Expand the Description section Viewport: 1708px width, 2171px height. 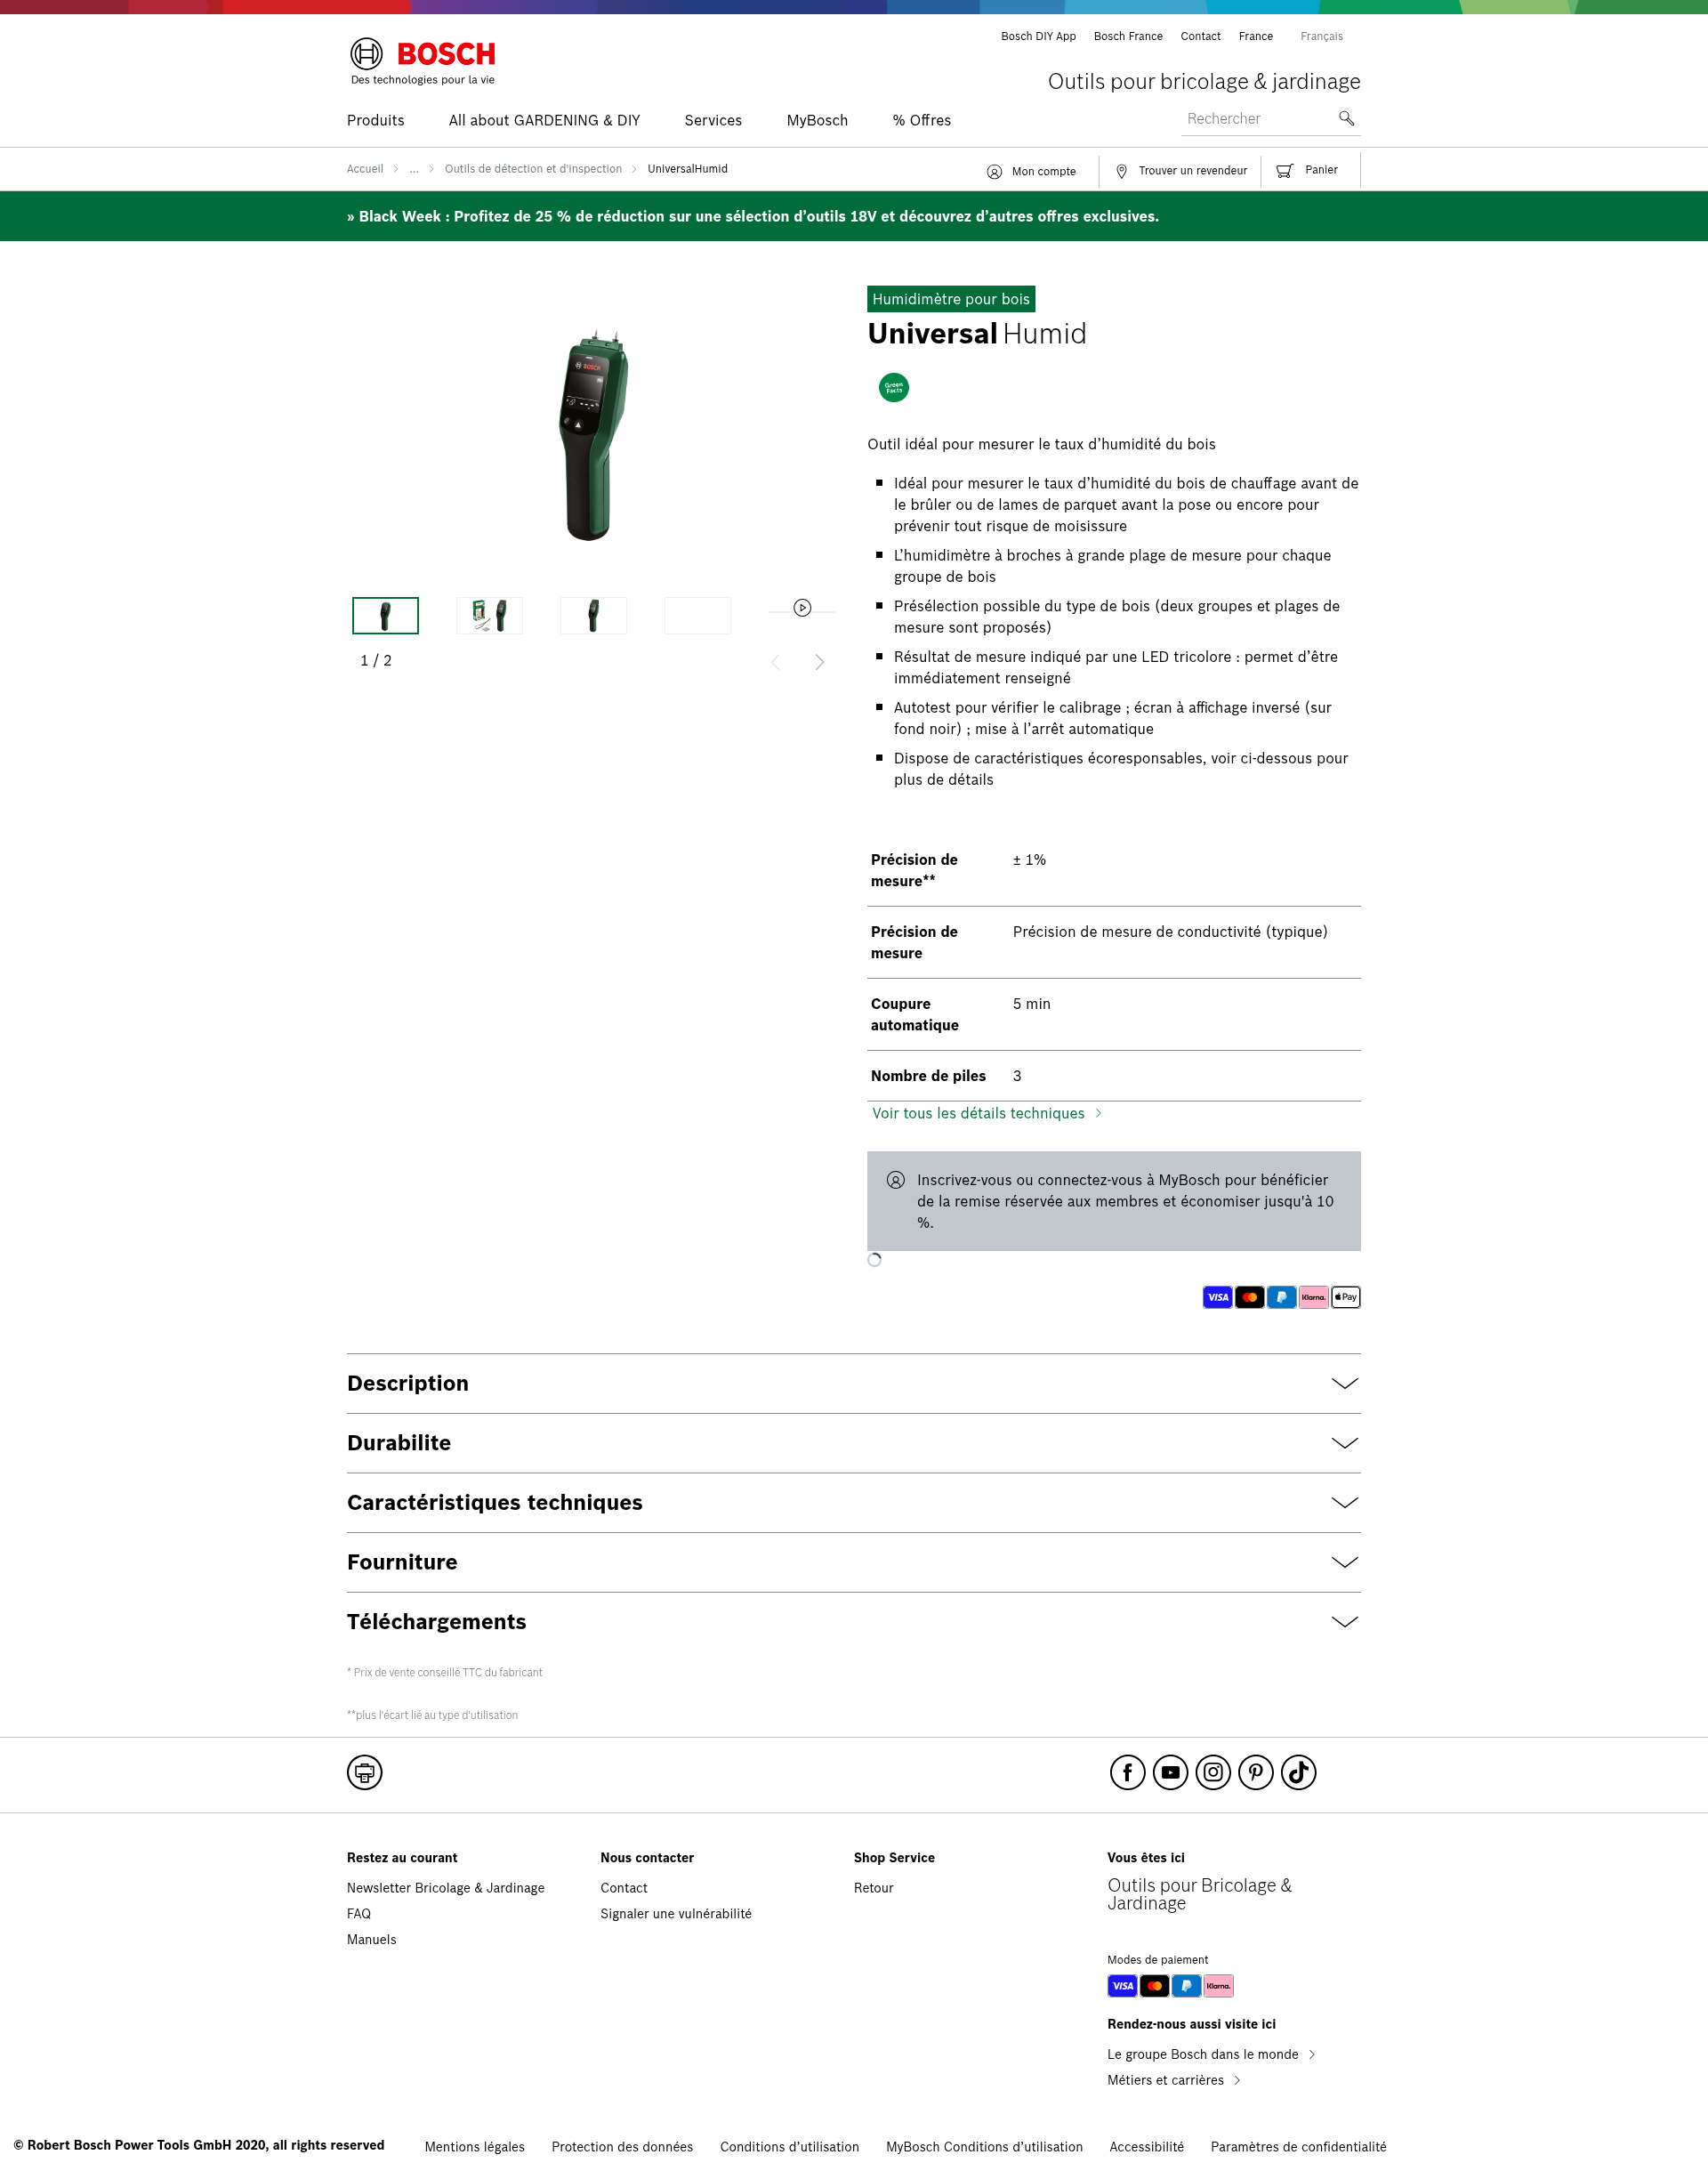[x=853, y=1383]
